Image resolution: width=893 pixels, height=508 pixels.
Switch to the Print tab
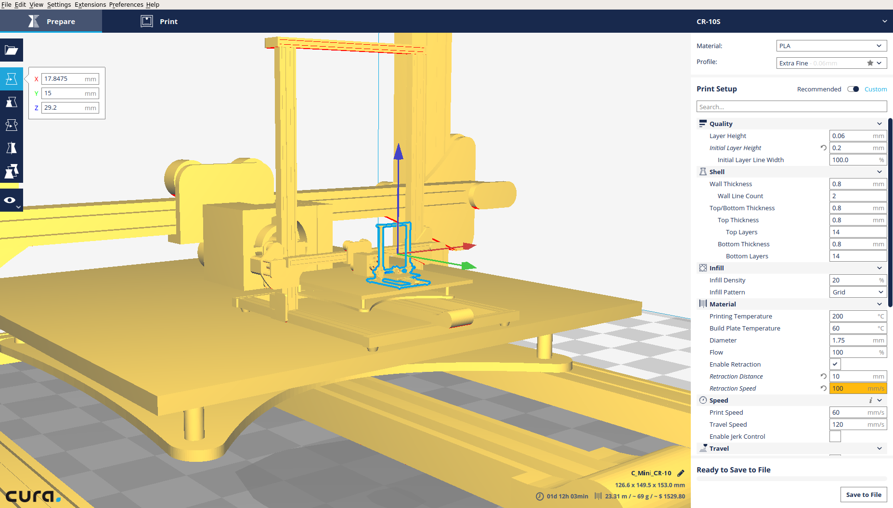click(x=159, y=22)
